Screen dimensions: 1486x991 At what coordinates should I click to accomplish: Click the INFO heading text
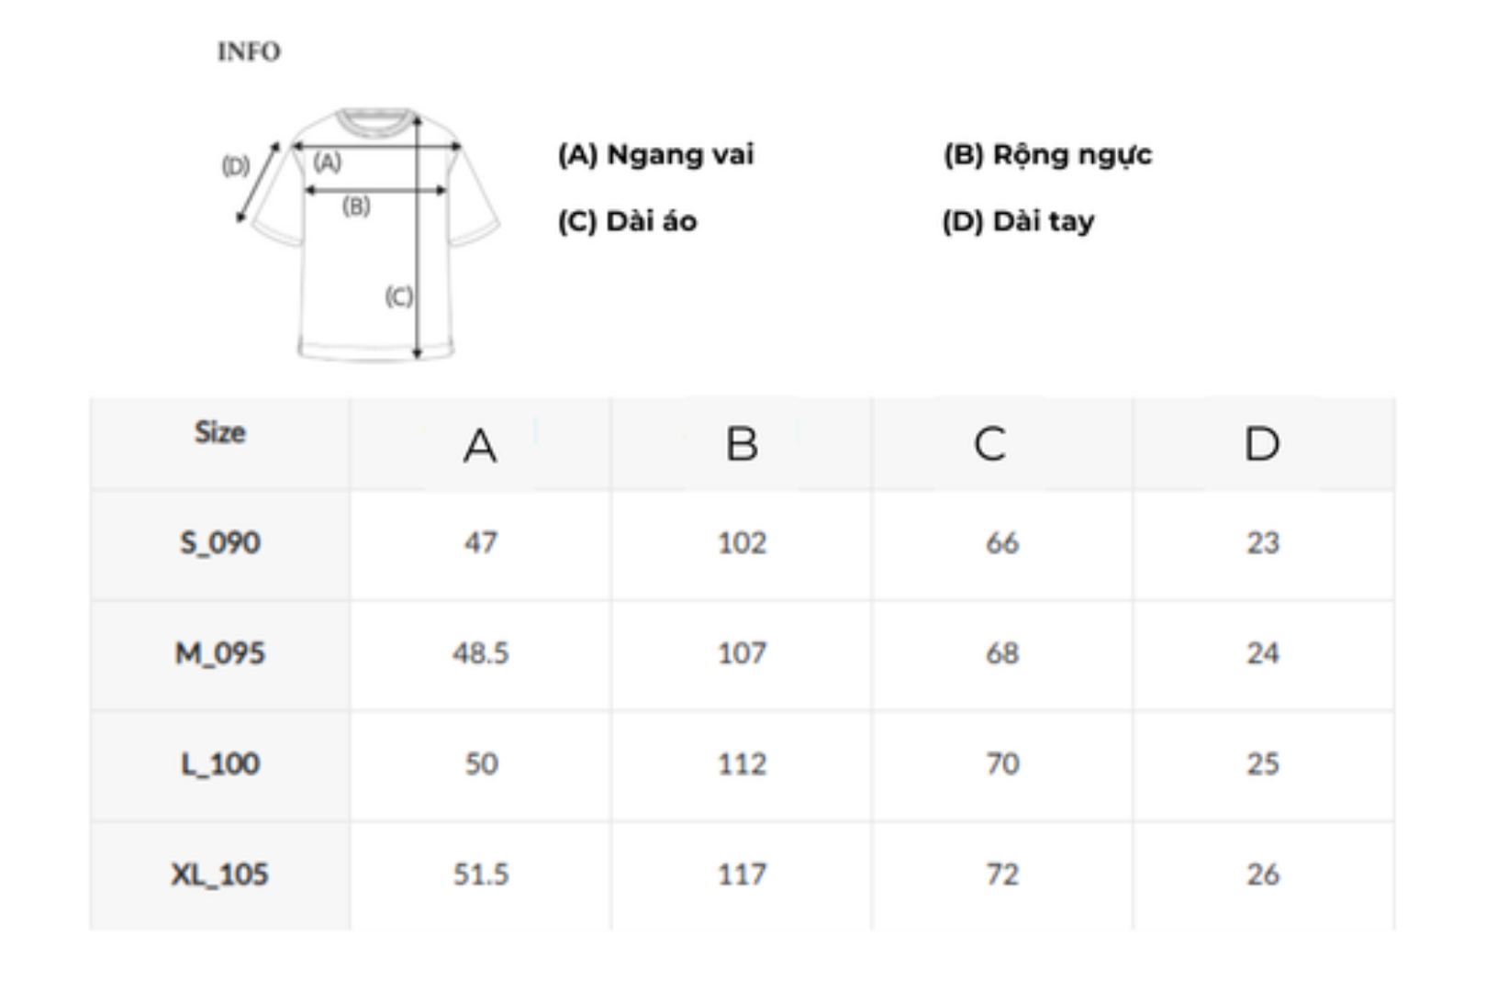[249, 52]
